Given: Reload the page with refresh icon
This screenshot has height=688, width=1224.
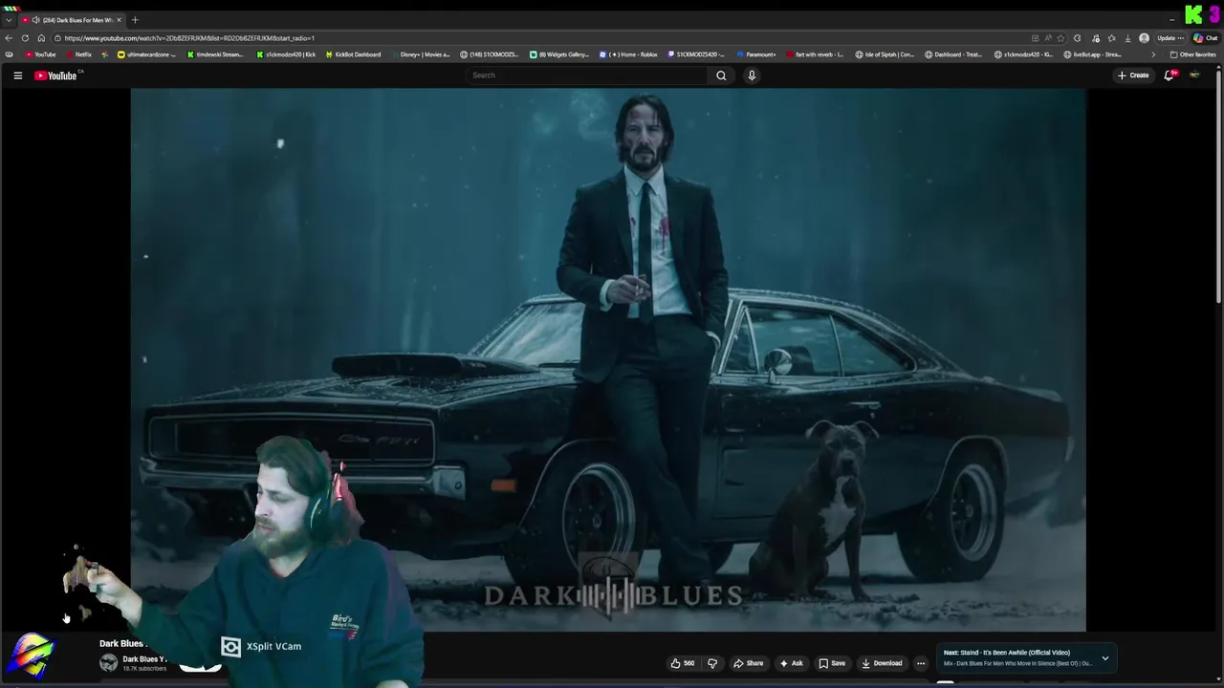Looking at the screenshot, I should (25, 38).
